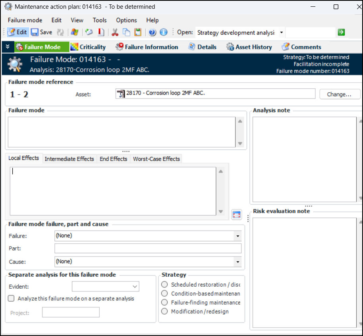
Task: Click inside the Part text field
Action: click(x=148, y=249)
